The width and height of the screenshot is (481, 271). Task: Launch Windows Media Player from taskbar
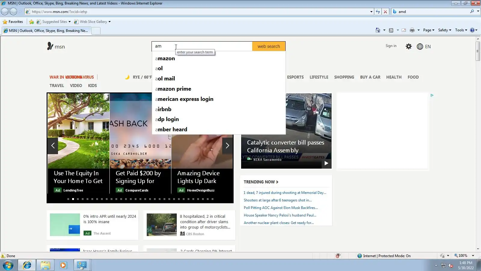click(63, 265)
